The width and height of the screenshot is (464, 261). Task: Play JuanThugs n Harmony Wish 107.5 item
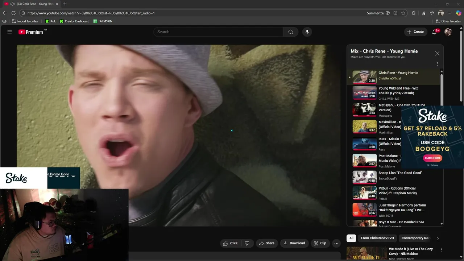click(393, 210)
